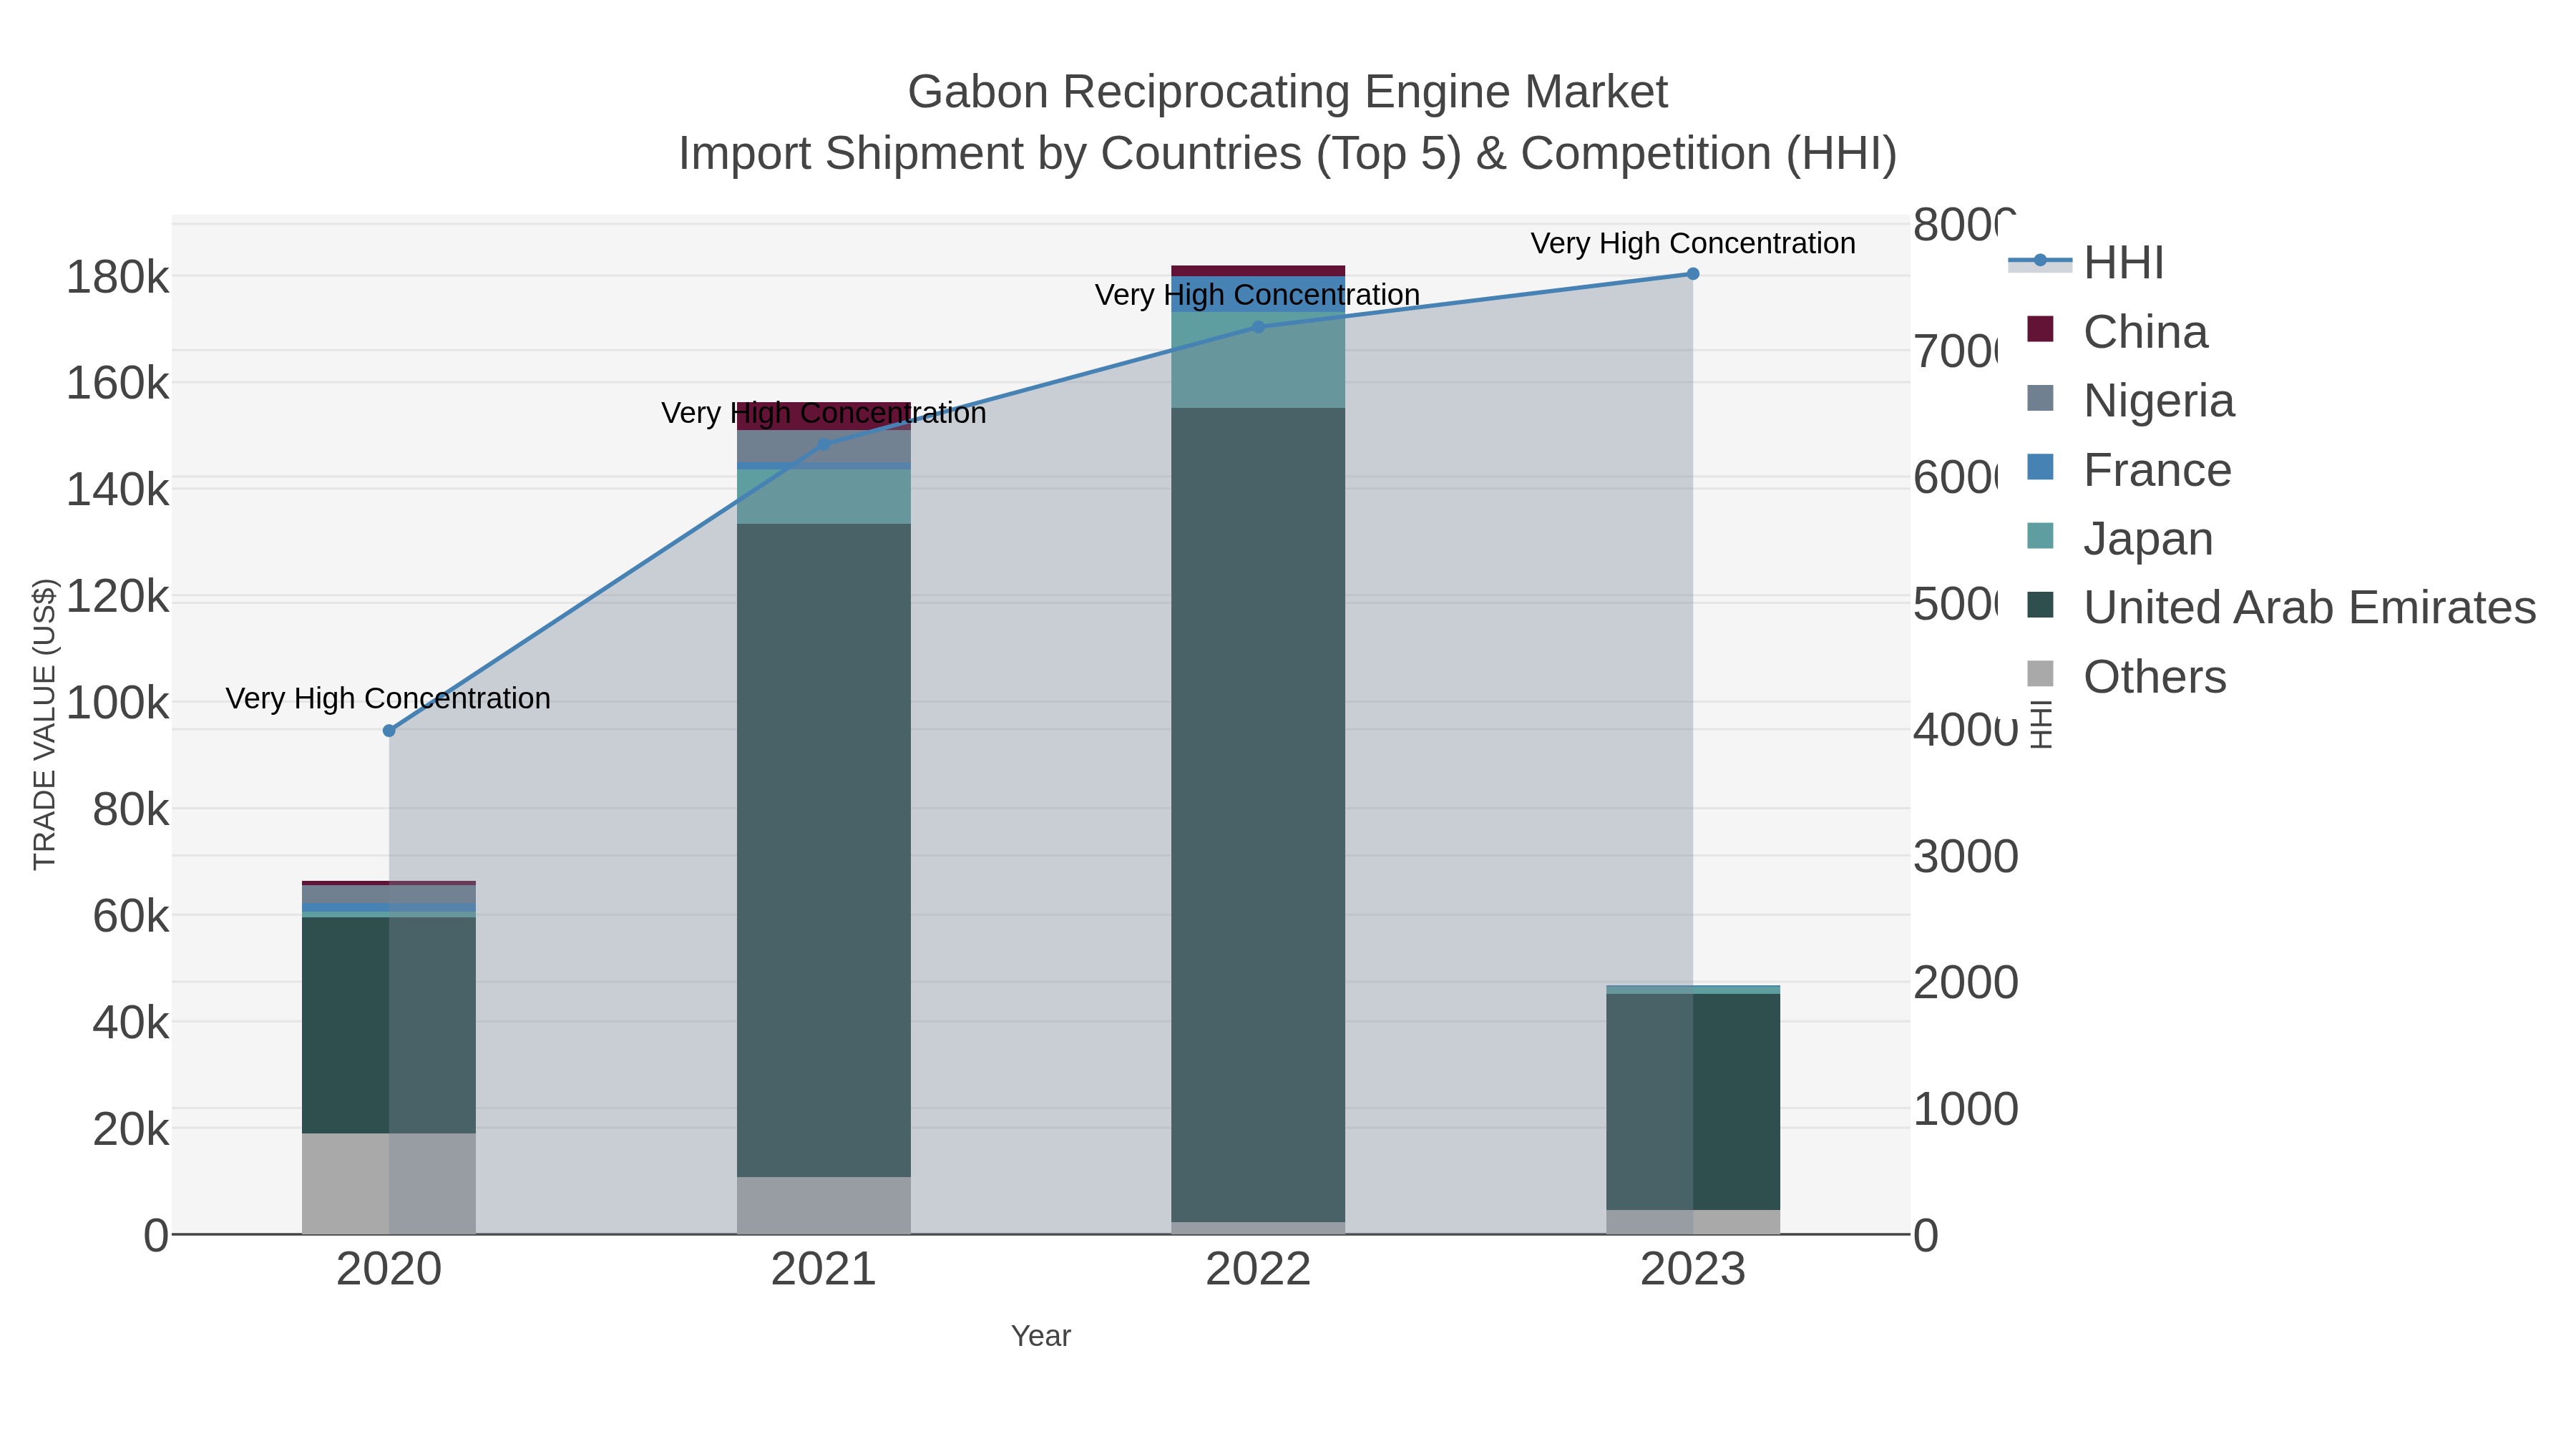Viewport: 2576px width, 1449px height.
Task: Toggle China series in legend
Action: (2117, 332)
